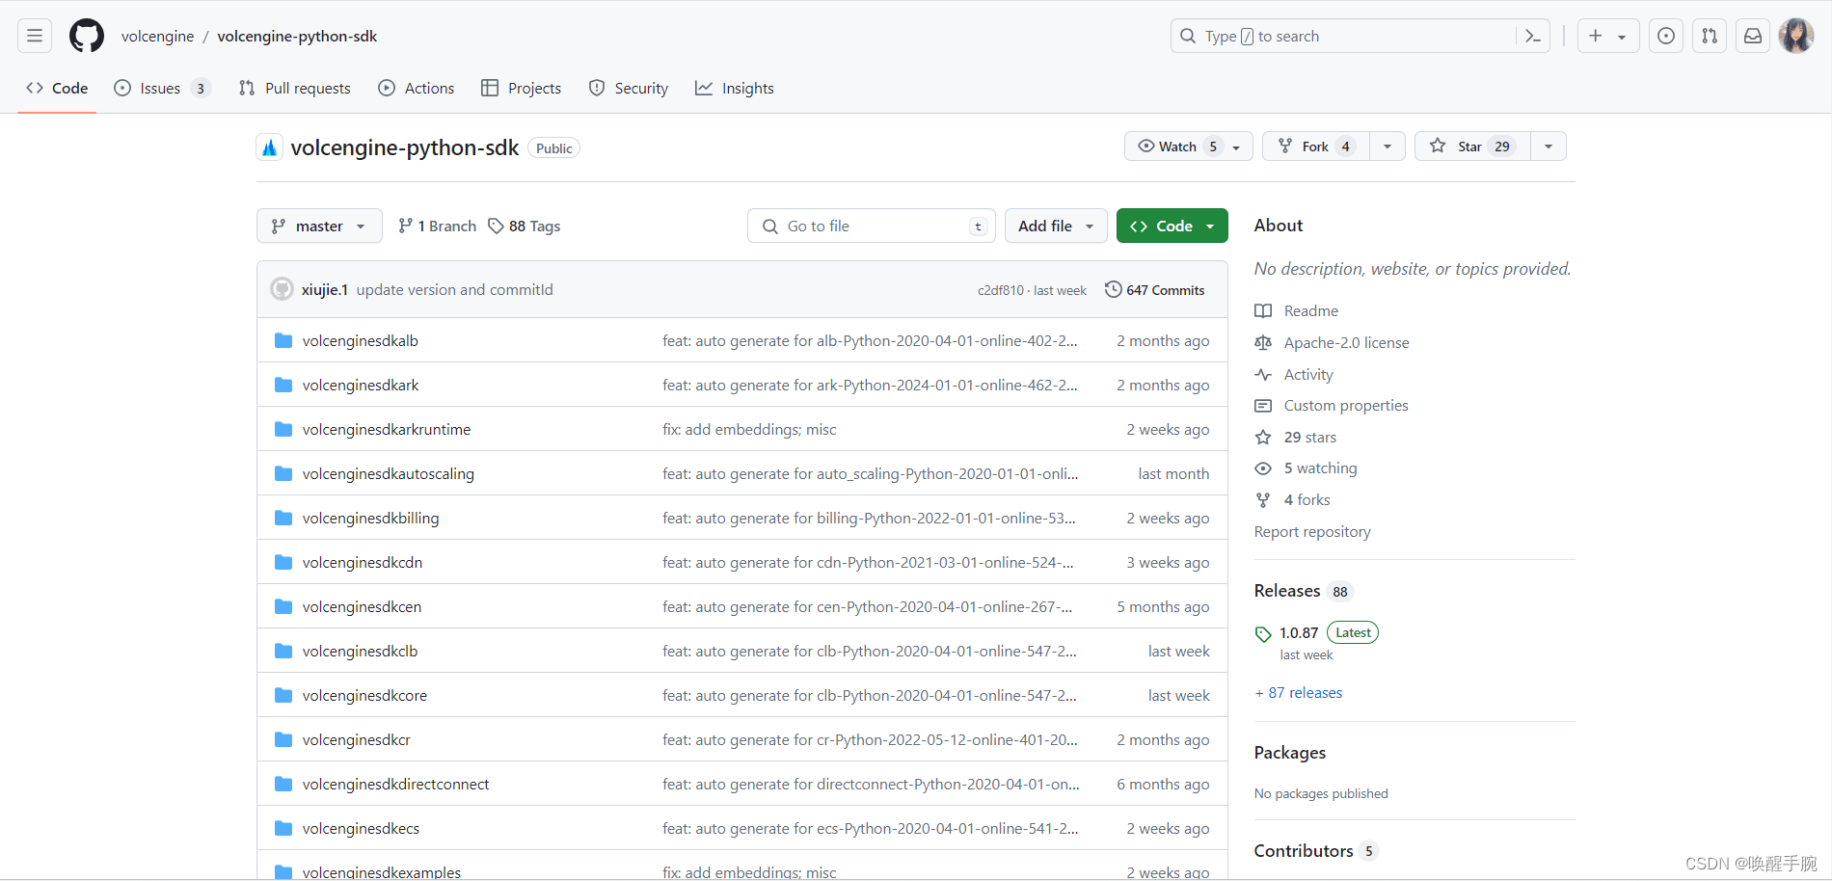Switch to the Actions tab

pyautogui.click(x=417, y=89)
